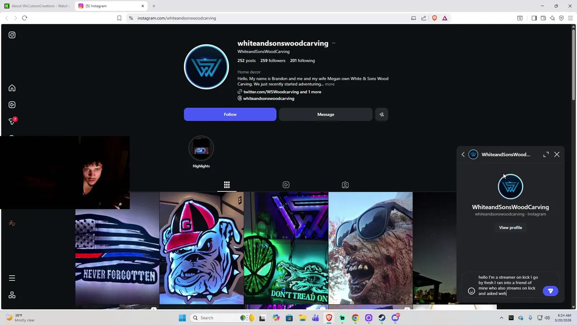Open the large profile picture
The height and width of the screenshot is (325, 577).
[x=206, y=67]
